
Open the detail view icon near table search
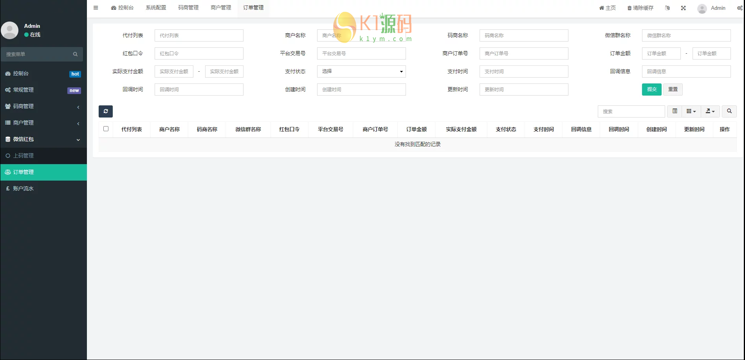(x=674, y=111)
